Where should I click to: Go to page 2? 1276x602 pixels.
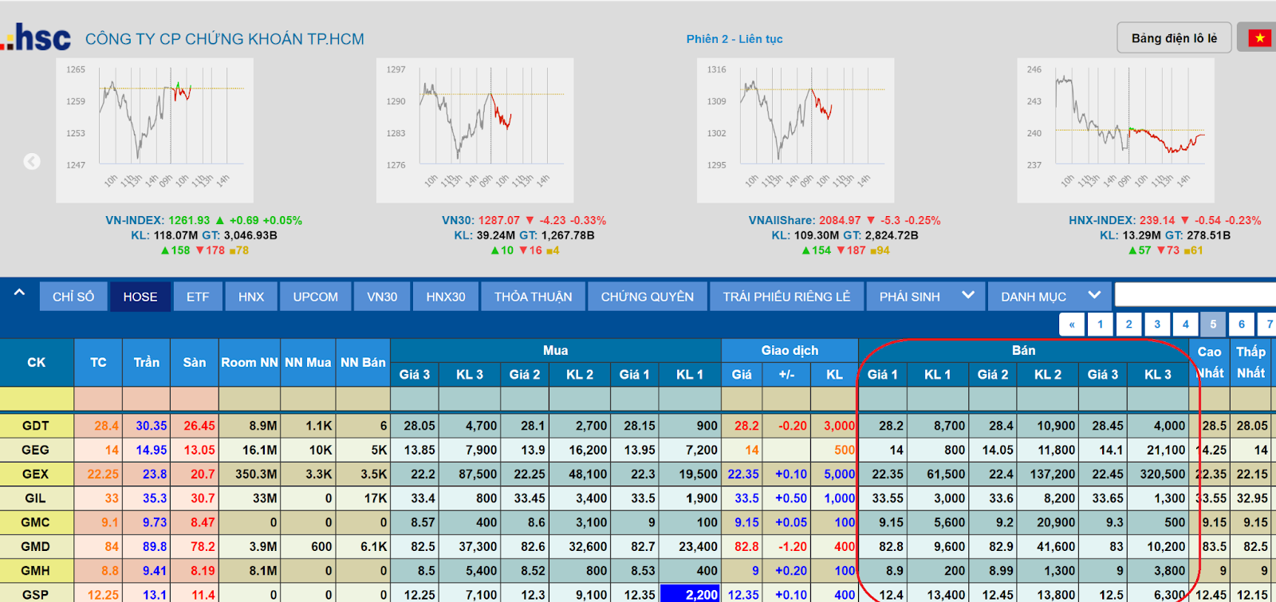point(1128,325)
